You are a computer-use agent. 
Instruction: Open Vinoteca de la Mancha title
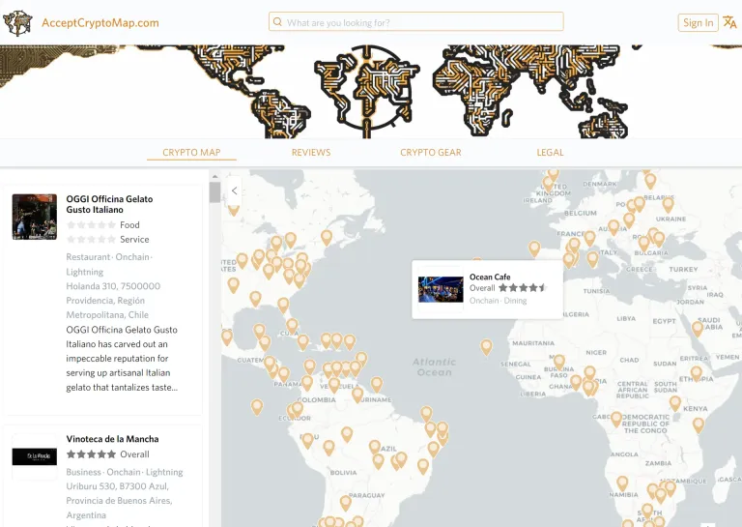point(112,439)
